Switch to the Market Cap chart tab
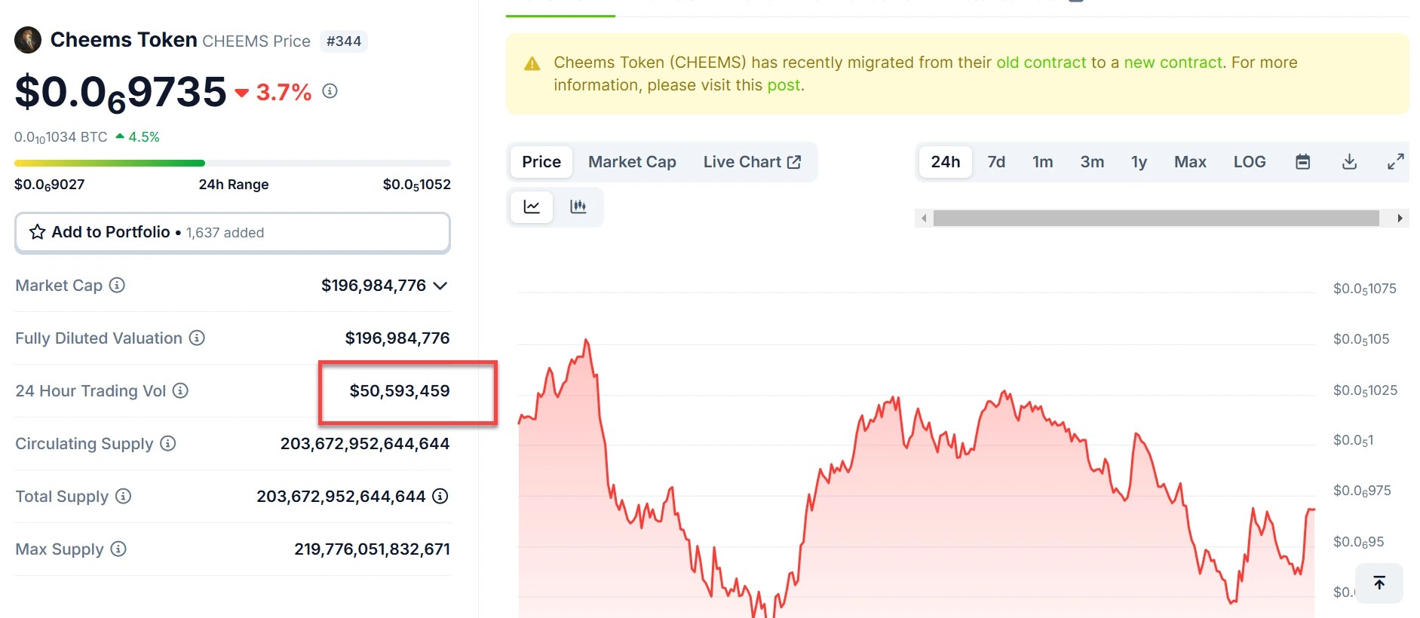 (632, 162)
